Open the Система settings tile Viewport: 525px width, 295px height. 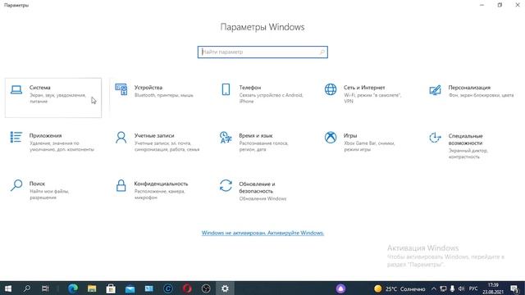pyautogui.click(x=53, y=98)
